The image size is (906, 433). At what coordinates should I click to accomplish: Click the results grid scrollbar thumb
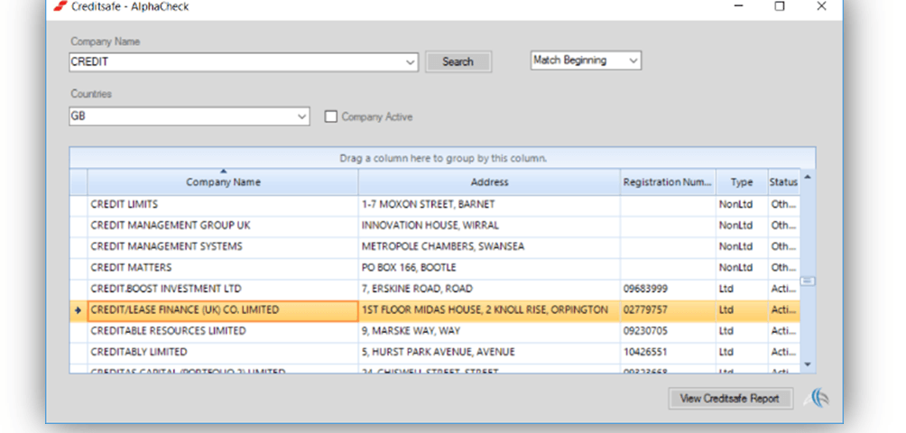808,281
